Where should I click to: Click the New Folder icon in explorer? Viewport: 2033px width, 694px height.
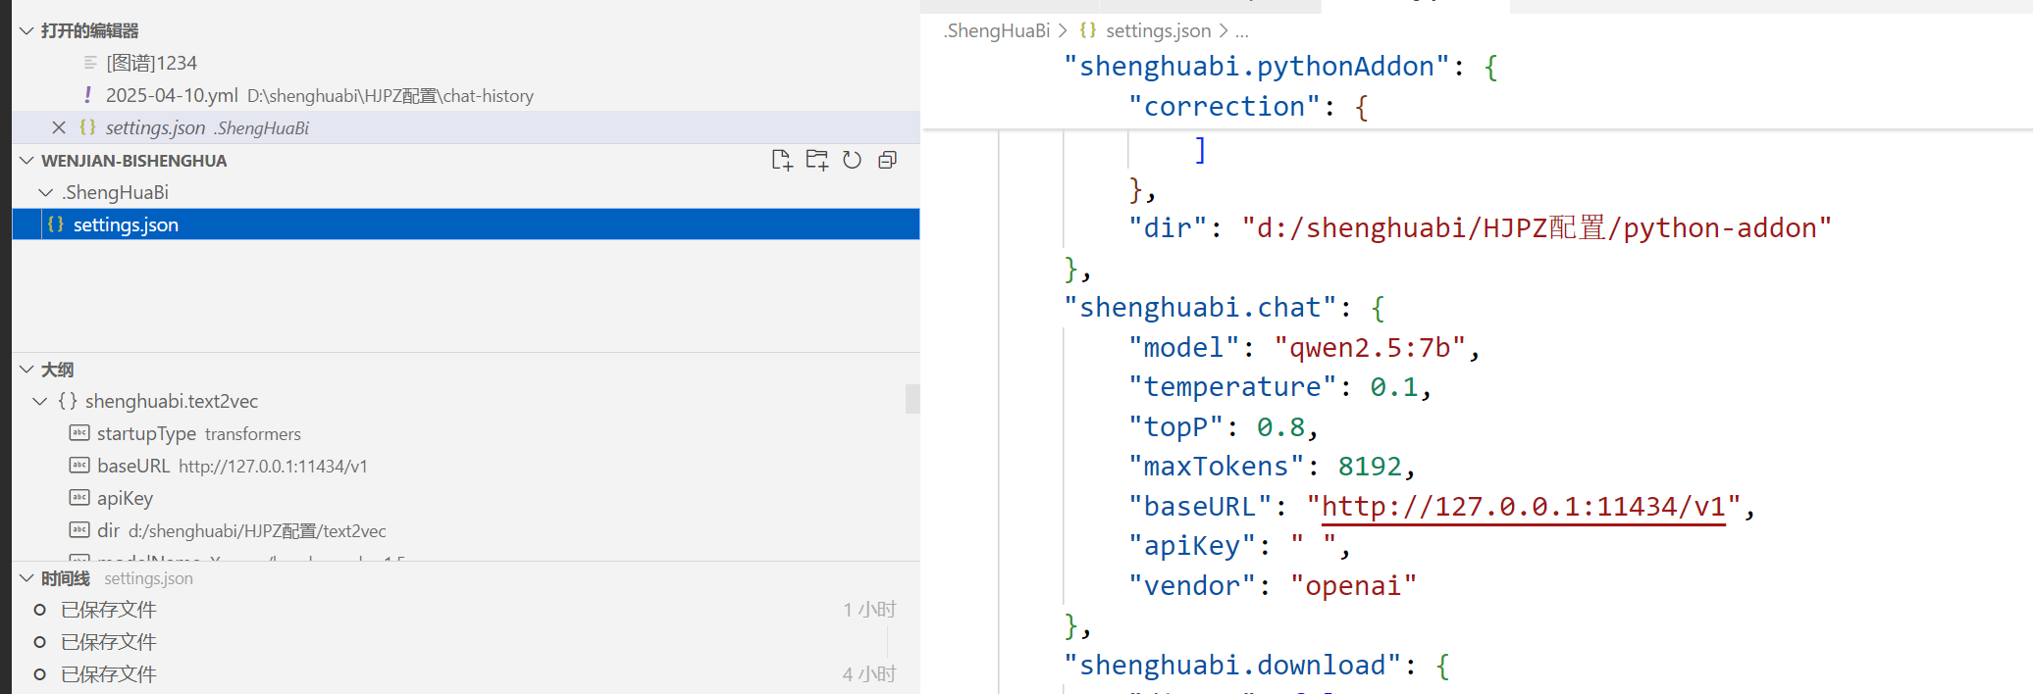(x=816, y=161)
